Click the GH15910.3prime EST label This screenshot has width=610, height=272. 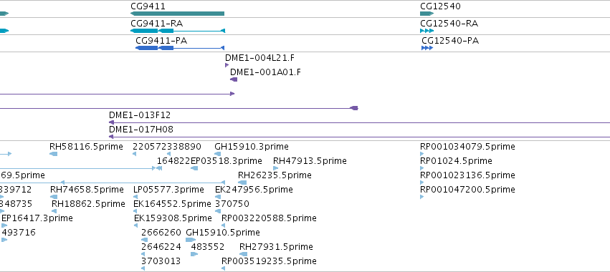pyautogui.click(x=252, y=147)
